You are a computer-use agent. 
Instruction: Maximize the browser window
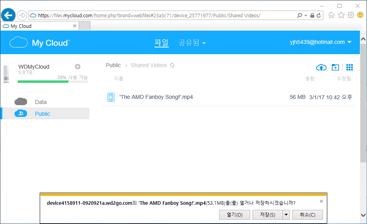point(339,6)
